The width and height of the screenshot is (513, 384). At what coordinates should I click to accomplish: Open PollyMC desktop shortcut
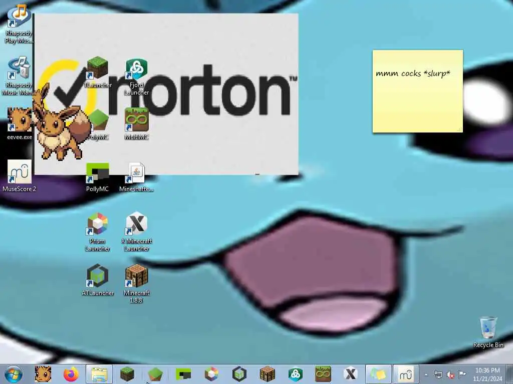97,177
